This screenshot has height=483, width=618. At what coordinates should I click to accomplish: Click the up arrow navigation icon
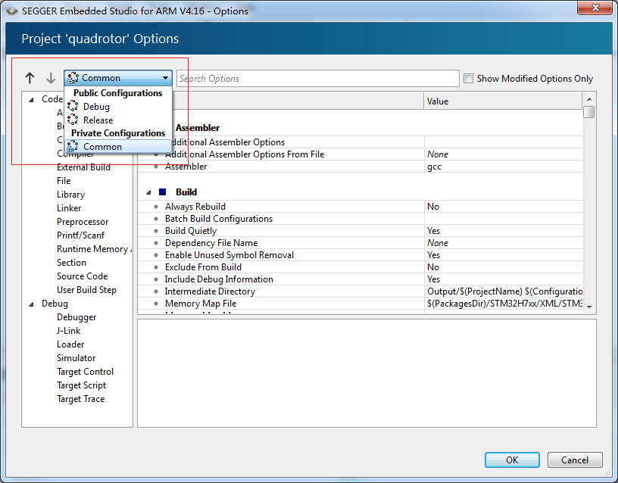(x=30, y=78)
